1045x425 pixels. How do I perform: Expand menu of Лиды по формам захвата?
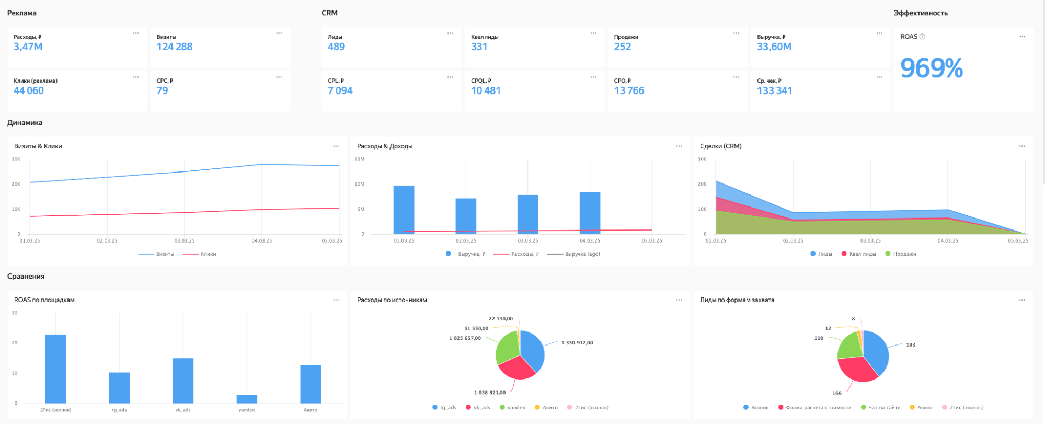1021,300
